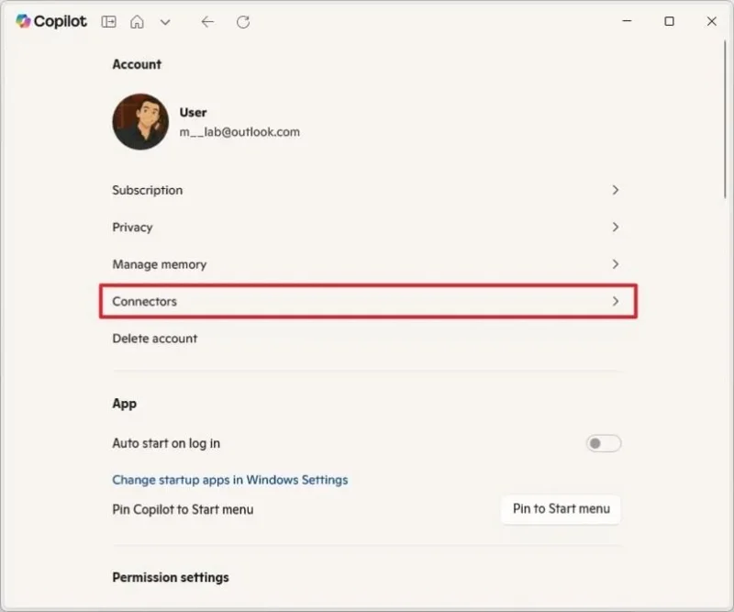Click the Copilot logo icon
The image size is (734, 612).
point(24,21)
